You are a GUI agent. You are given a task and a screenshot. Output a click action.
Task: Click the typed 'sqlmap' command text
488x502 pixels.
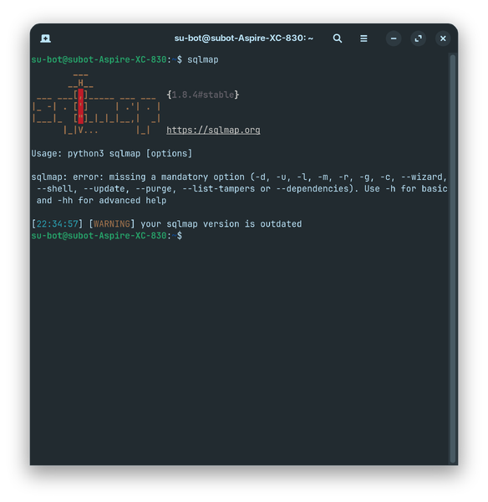(x=203, y=59)
